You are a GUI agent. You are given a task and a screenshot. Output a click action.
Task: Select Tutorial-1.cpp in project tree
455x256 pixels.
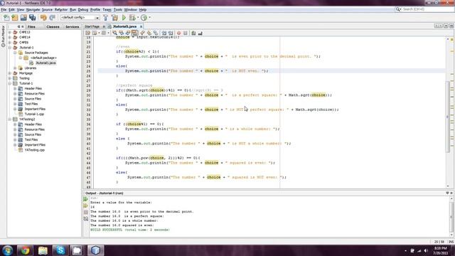34,114
